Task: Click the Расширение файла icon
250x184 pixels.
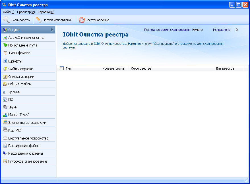Action: coord(5,145)
